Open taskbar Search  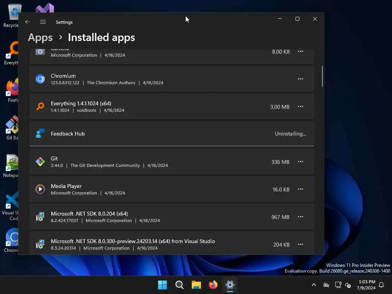pos(179,285)
